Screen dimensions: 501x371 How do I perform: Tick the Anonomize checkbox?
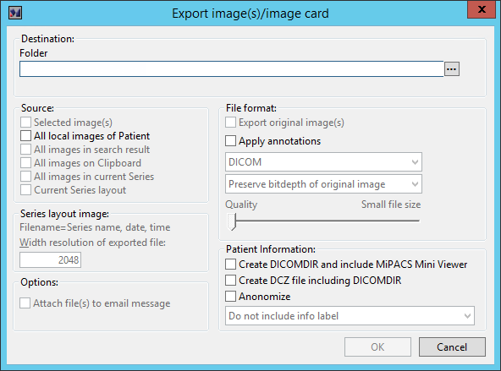[x=230, y=296]
